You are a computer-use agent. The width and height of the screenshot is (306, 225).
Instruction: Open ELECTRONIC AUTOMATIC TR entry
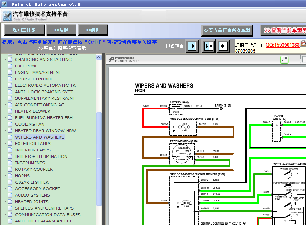tap(45, 85)
